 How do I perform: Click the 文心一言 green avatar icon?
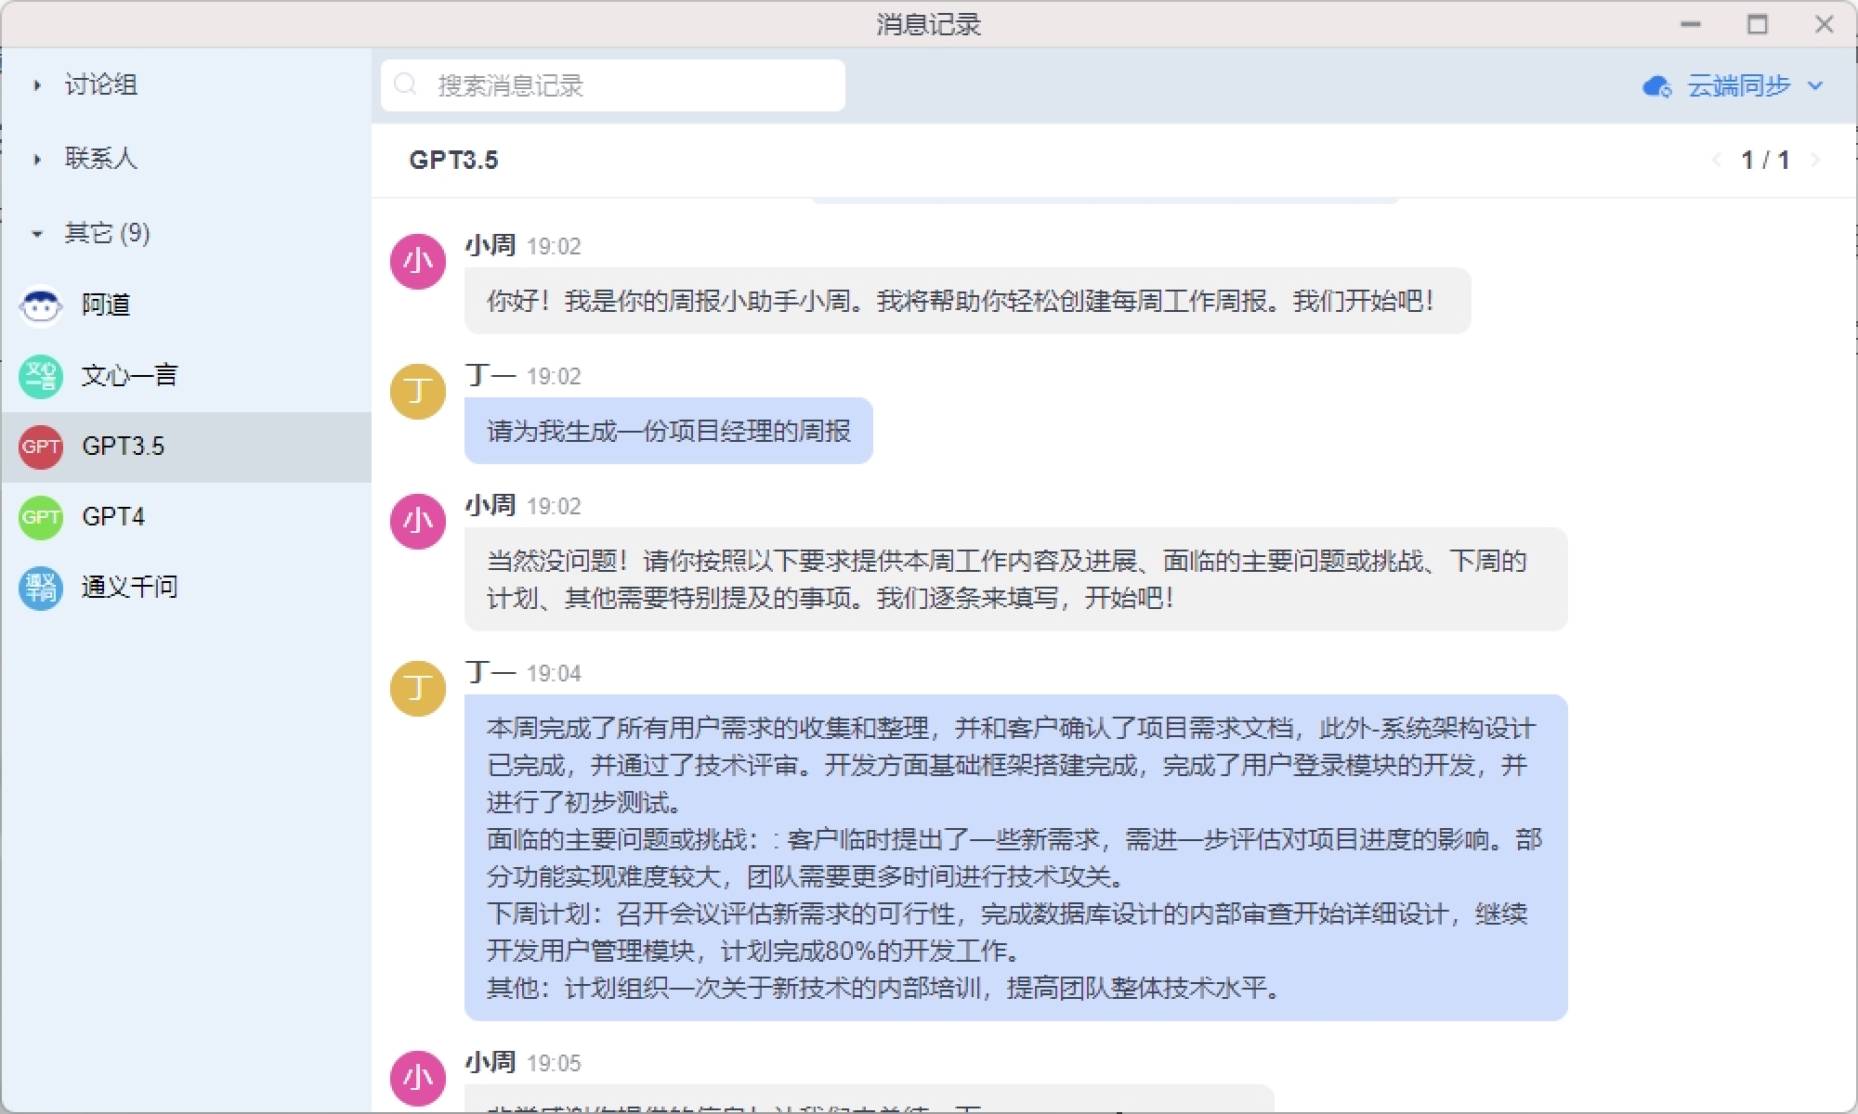41,376
